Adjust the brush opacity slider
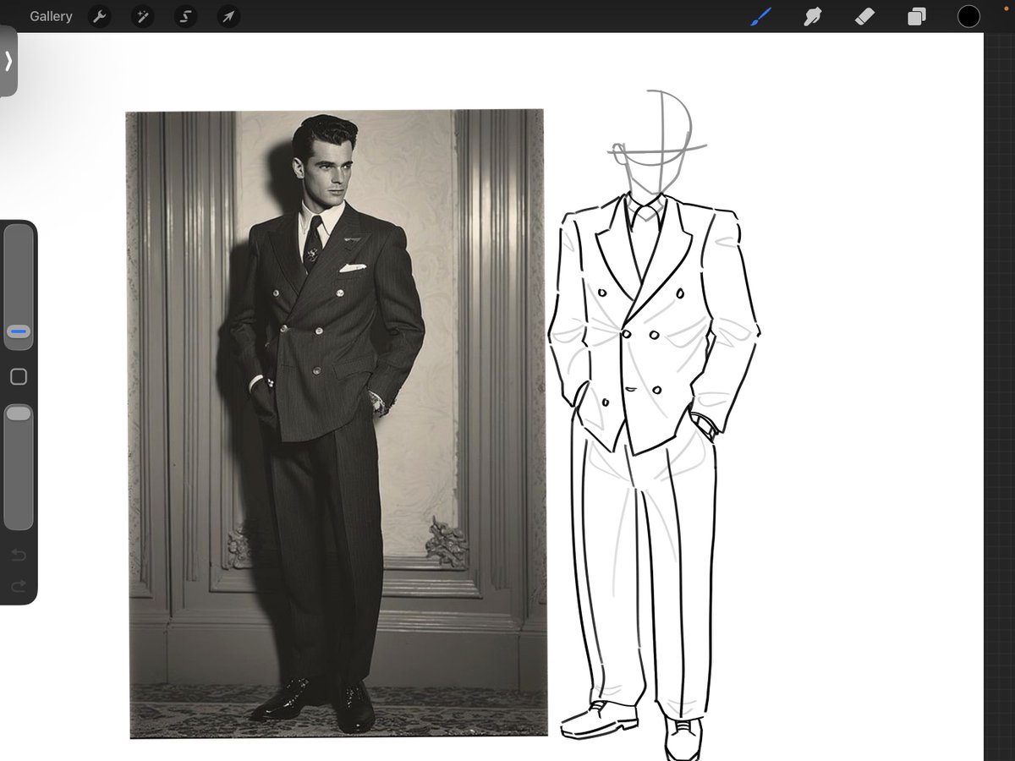 [19, 467]
